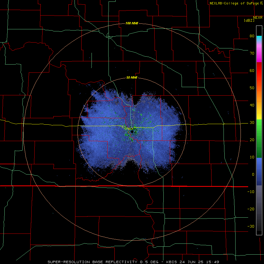Click the KBIS station identifier in caption
Image resolution: width=264 pixels, height=264 pixels.
pyautogui.click(x=171, y=262)
